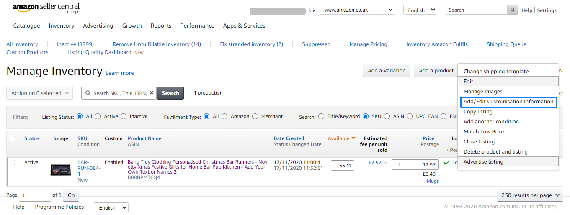Screen dimensions: 570x215
Task: Tick the select-all products checkbox
Action: coord(13,138)
